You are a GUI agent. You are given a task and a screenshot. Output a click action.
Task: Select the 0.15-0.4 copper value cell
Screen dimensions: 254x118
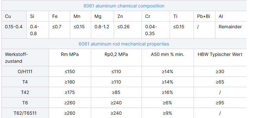(14, 30)
